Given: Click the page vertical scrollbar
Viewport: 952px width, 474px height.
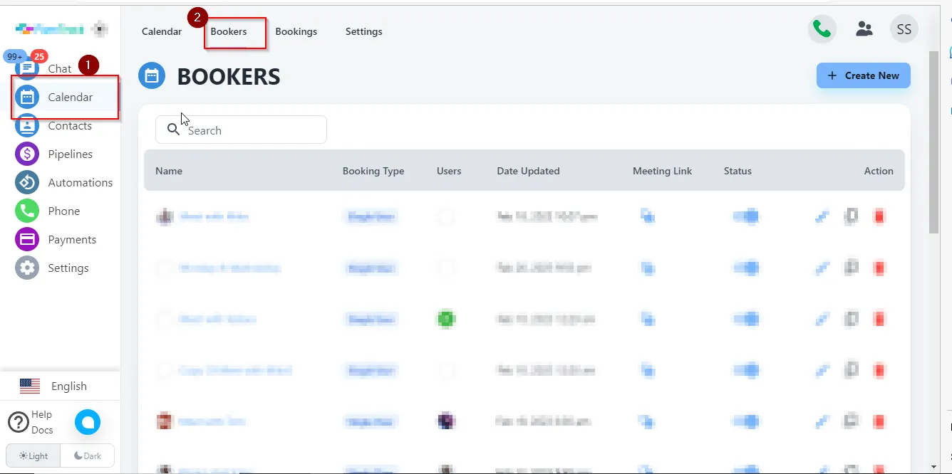Looking at the screenshot, I should click(933, 142).
